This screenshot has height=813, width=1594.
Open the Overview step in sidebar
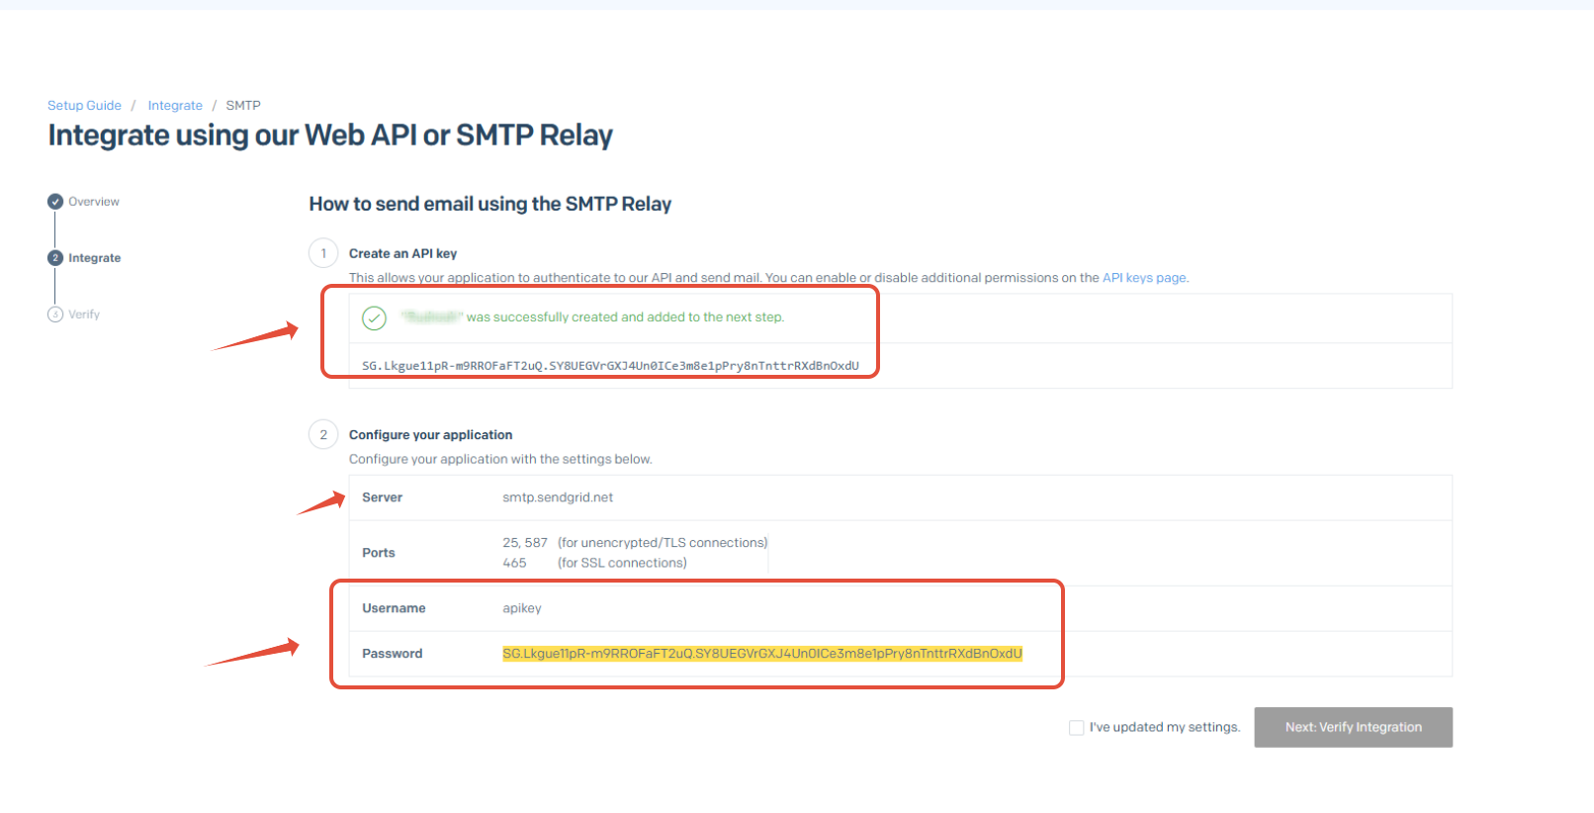coord(94,202)
